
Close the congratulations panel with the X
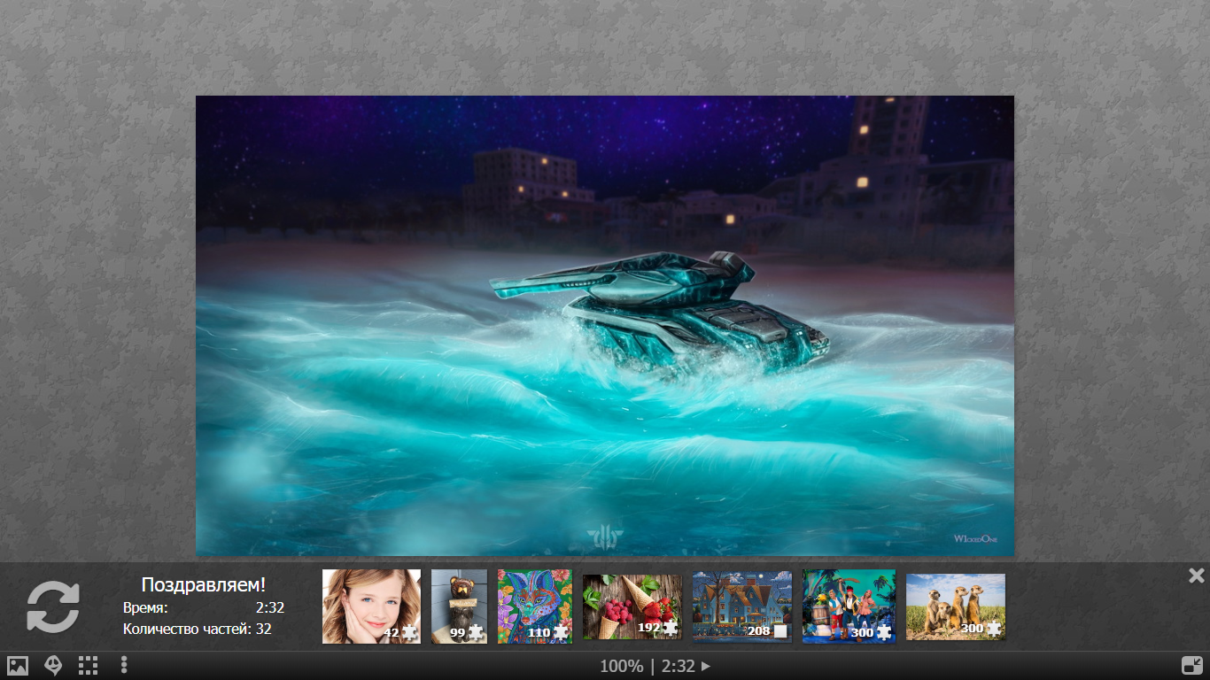[x=1196, y=576]
